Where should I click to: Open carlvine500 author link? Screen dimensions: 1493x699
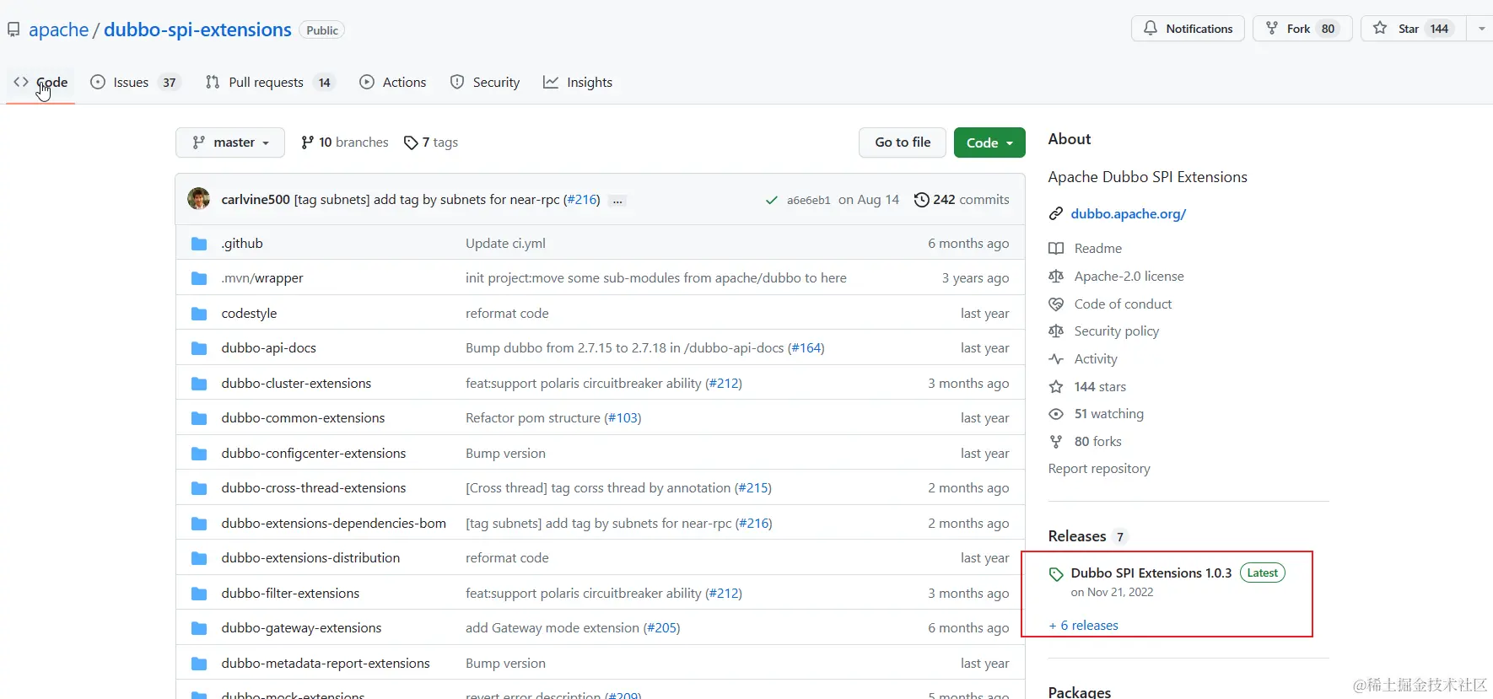pos(256,200)
